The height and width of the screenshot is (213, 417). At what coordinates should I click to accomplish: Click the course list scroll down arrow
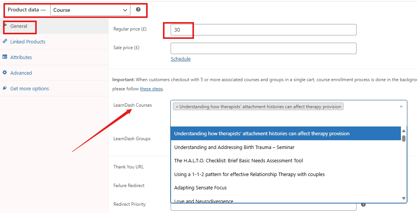[x=404, y=198]
